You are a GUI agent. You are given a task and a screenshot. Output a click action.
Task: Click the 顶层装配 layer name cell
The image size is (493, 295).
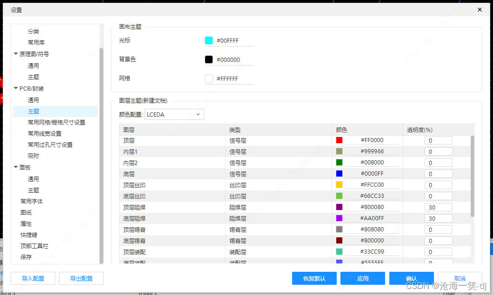[172, 252]
